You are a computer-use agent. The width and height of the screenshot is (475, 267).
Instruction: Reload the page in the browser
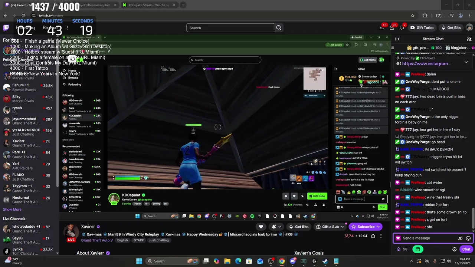[x=23, y=16]
